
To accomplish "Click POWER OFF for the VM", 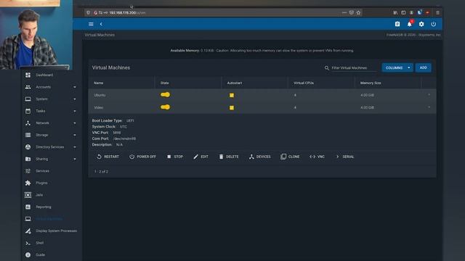I will coord(142,157).
